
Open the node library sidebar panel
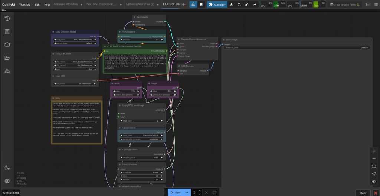point(7,31)
